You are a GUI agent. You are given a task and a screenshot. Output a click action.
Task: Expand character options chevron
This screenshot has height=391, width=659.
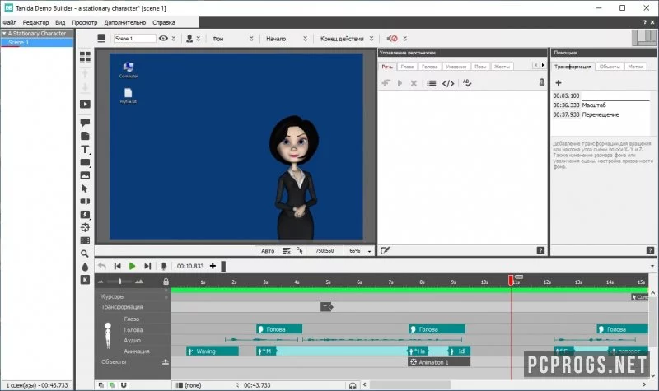(x=199, y=38)
